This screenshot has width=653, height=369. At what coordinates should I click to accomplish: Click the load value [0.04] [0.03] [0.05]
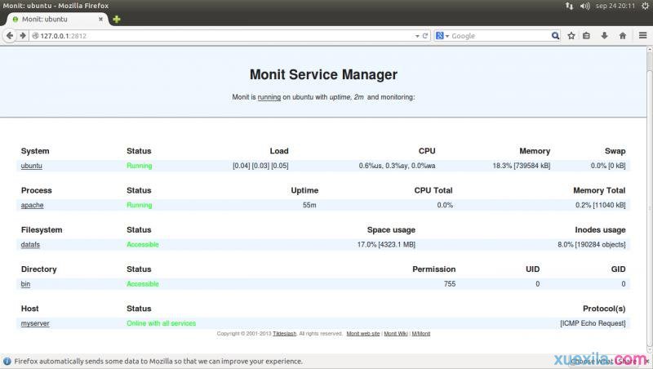click(260, 166)
